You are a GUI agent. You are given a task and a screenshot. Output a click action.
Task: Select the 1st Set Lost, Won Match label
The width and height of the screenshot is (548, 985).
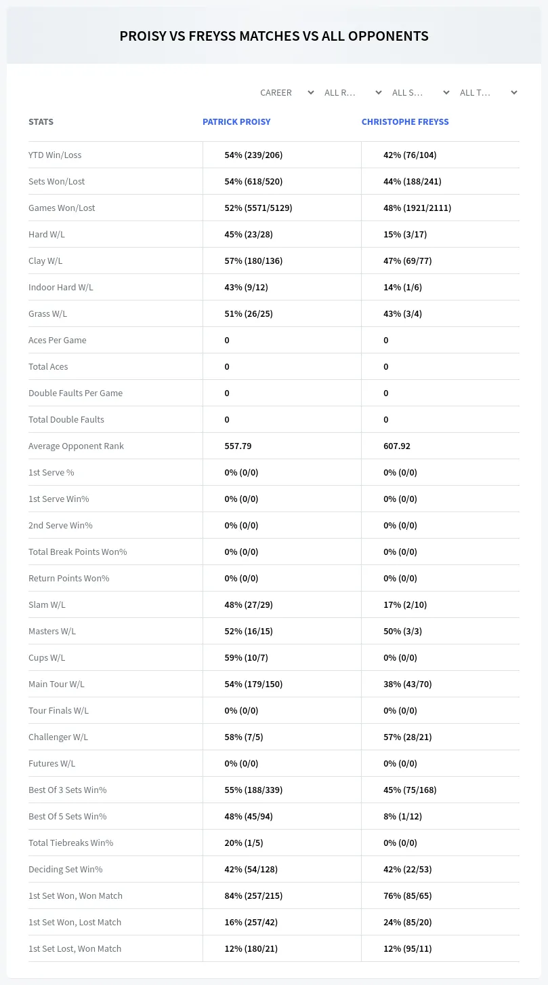[x=75, y=948]
